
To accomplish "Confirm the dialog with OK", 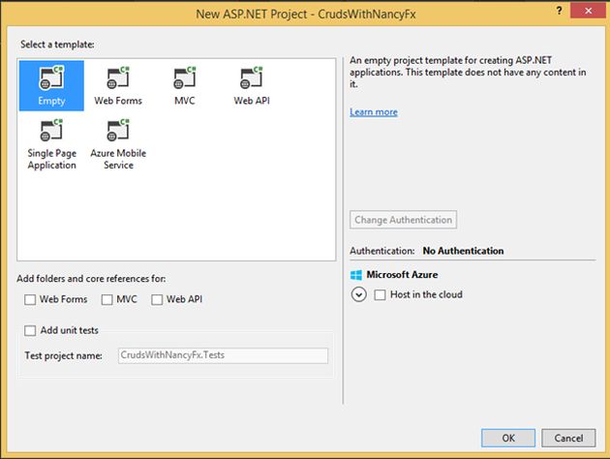I will pos(508,438).
